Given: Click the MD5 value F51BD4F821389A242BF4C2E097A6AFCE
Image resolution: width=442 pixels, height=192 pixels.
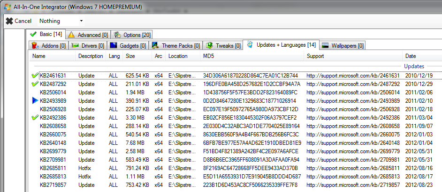Looking at the screenshot, I should [251, 151].
